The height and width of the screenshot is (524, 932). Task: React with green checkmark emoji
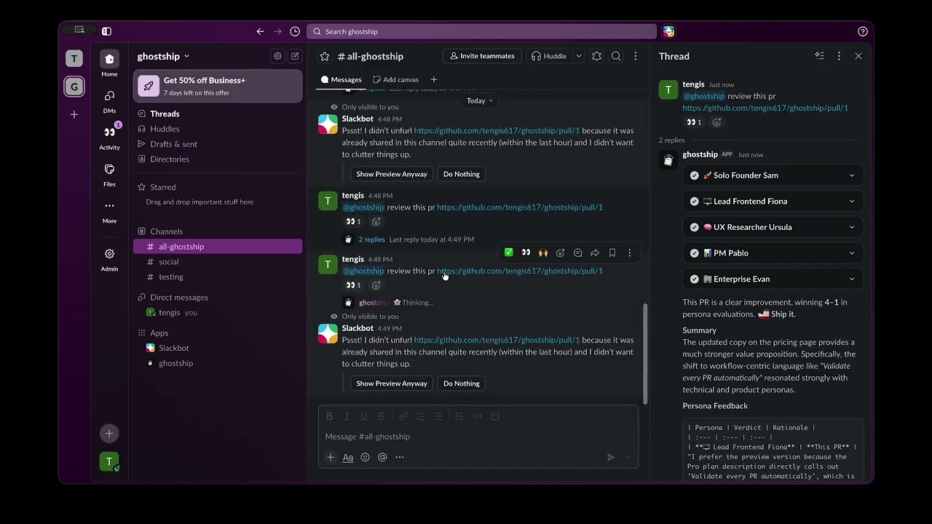point(508,253)
